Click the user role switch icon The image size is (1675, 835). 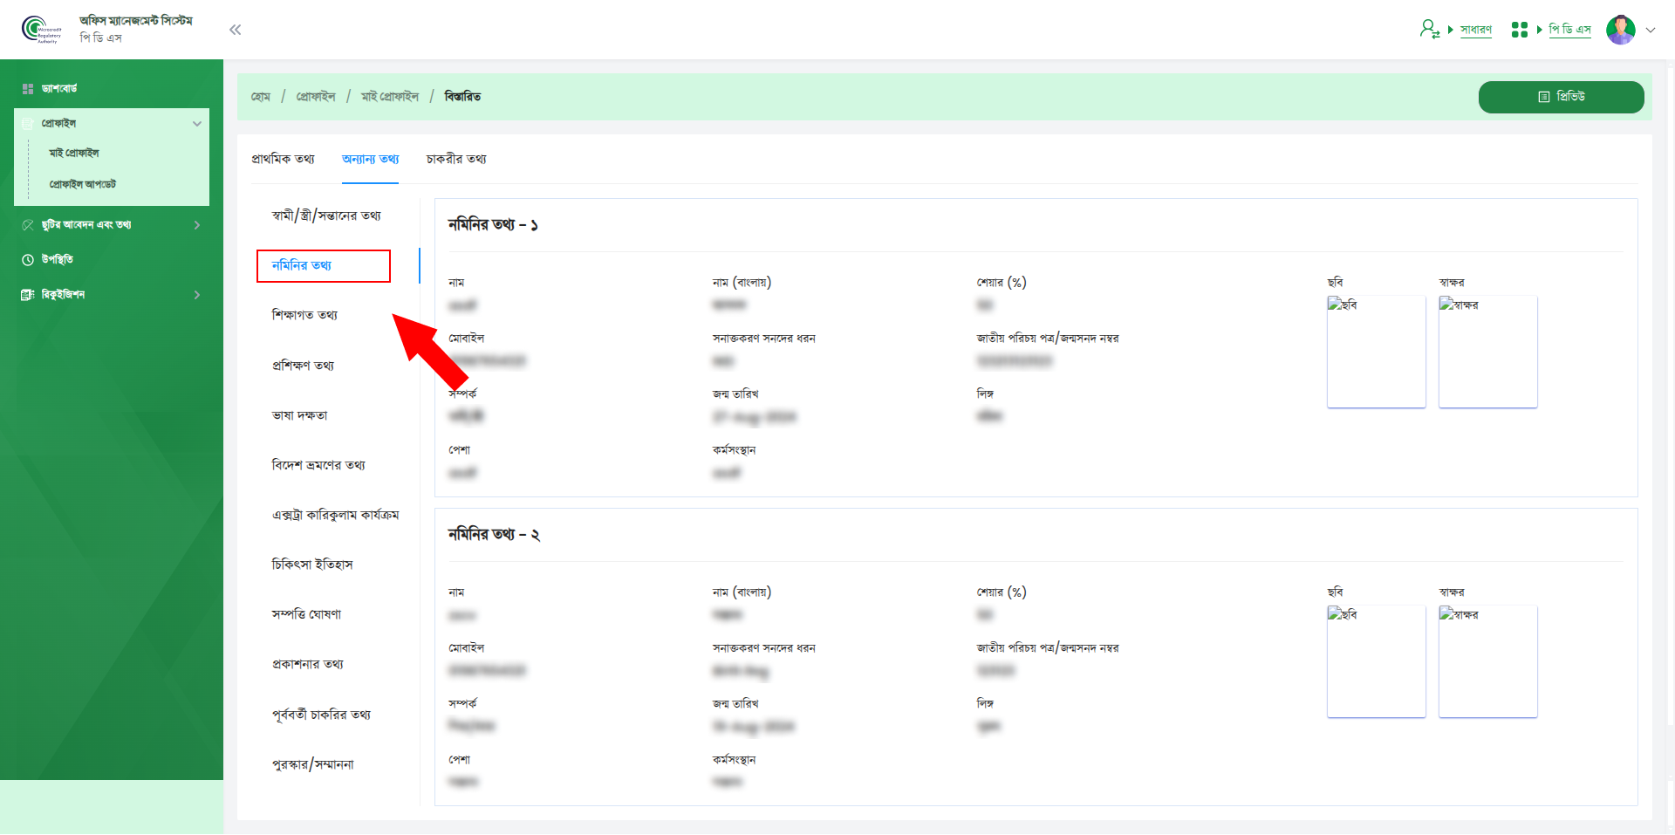coord(1429,29)
